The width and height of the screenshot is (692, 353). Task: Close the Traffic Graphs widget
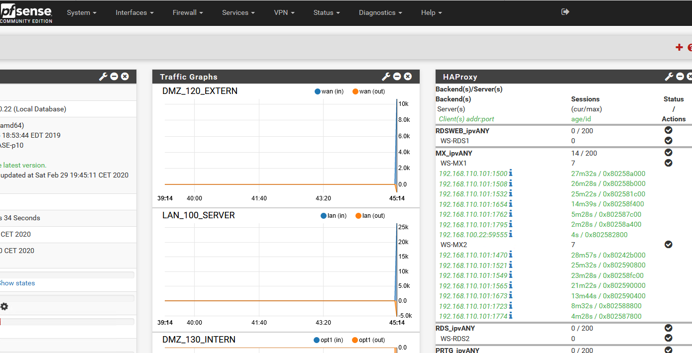point(408,77)
